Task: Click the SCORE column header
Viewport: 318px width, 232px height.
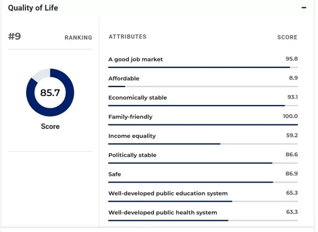Action: pos(287,37)
